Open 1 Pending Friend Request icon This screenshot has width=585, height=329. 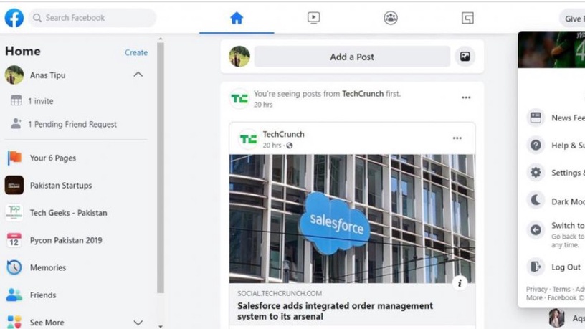[16, 123]
